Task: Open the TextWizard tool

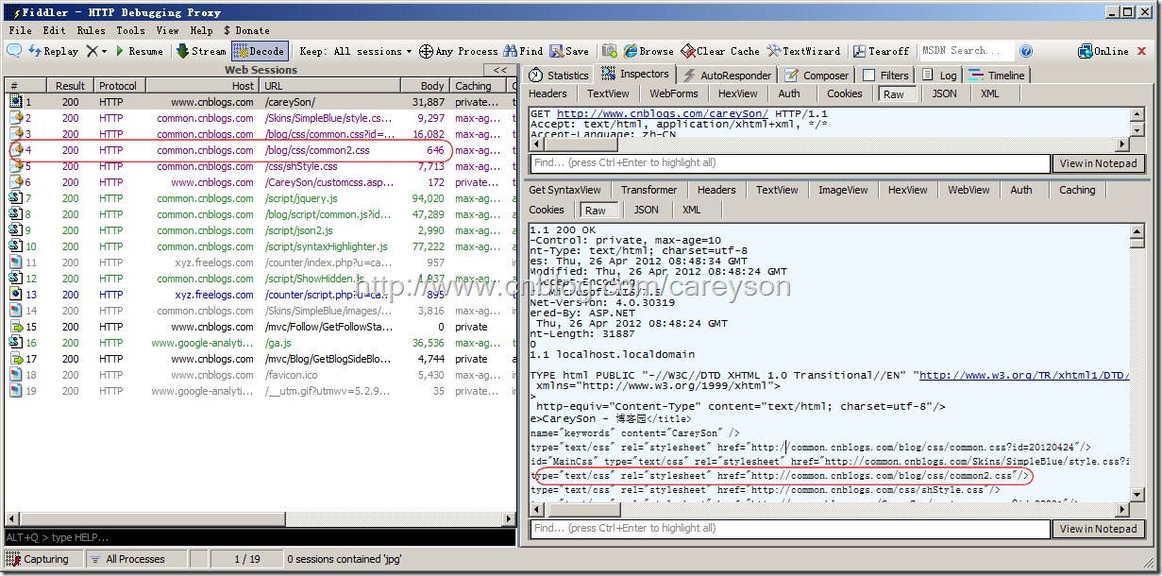Action: click(803, 51)
